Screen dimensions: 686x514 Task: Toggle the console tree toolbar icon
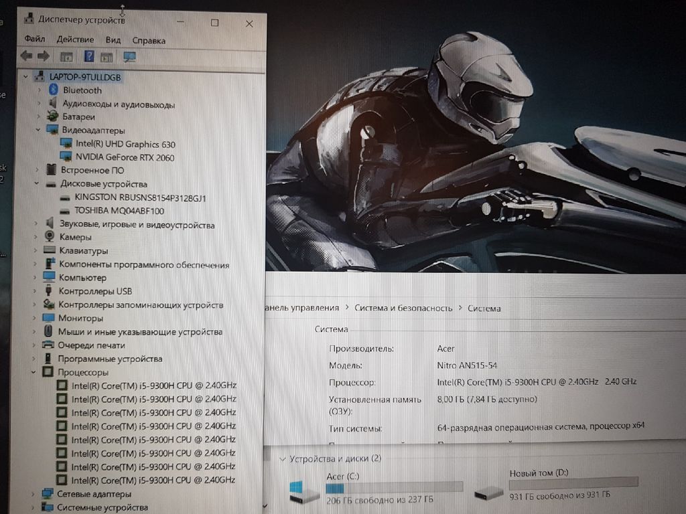pyautogui.click(x=66, y=57)
